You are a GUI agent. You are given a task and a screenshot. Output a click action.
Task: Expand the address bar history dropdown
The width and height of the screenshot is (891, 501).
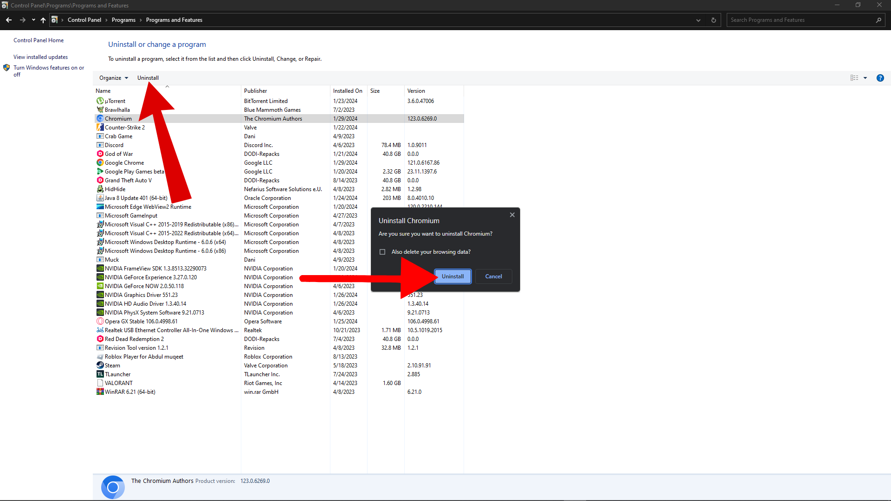click(x=698, y=20)
